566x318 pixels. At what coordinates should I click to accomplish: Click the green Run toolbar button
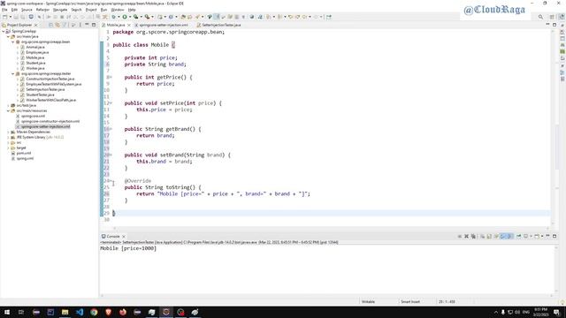pyautogui.click(x=125, y=17)
